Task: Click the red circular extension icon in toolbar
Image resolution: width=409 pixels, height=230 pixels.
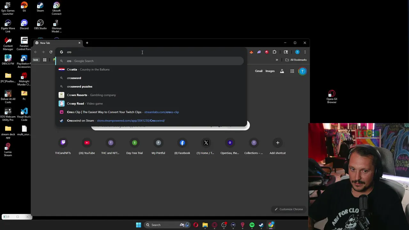Action: [x=267, y=52]
